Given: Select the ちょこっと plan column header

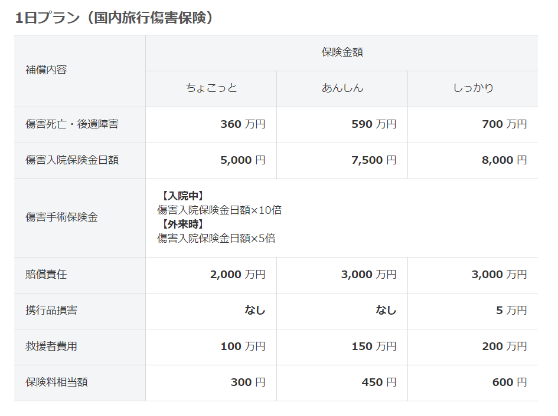Looking at the screenshot, I should 211,88.
